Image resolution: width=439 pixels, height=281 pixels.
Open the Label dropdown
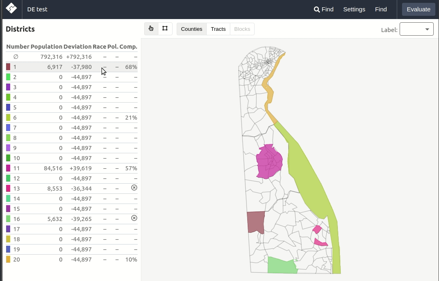pyautogui.click(x=416, y=29)
